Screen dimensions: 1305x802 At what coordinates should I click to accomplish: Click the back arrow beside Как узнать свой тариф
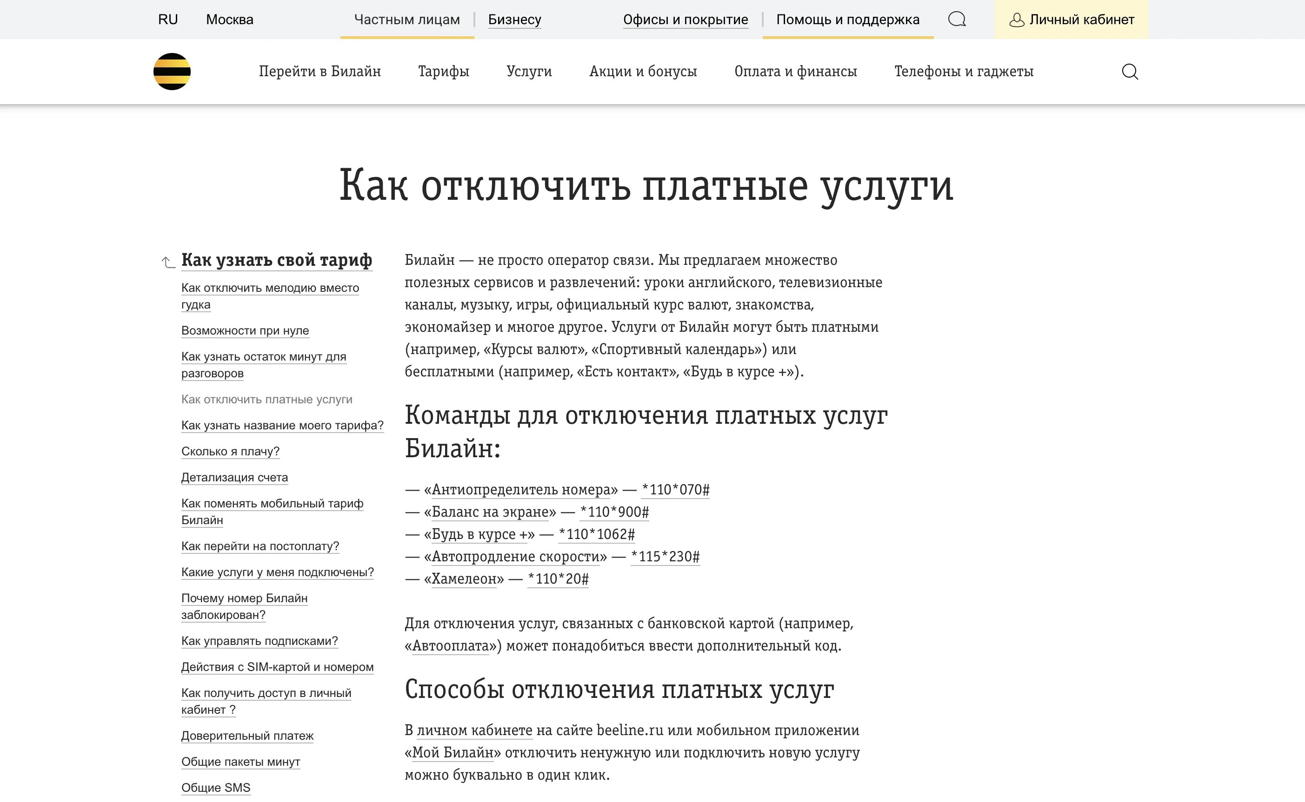[x=168, y=262]
